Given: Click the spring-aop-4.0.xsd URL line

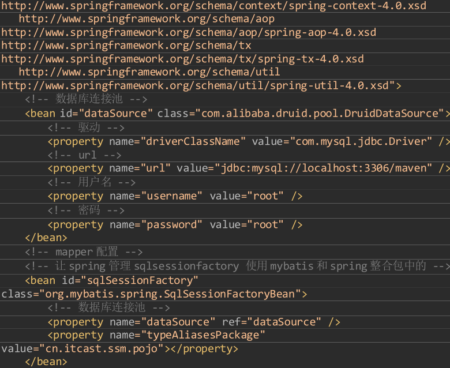Looking at the screenshot, I should (189, 32).
